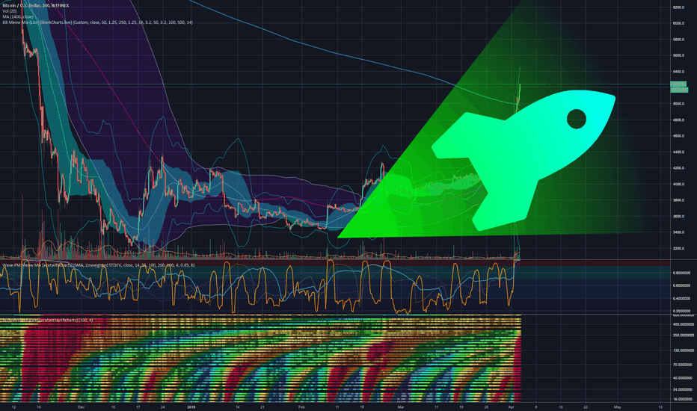The height and width of the screenshot is (411, 697).
Task: Click the 4800.0 price axis label
Action: pos(678,120)
